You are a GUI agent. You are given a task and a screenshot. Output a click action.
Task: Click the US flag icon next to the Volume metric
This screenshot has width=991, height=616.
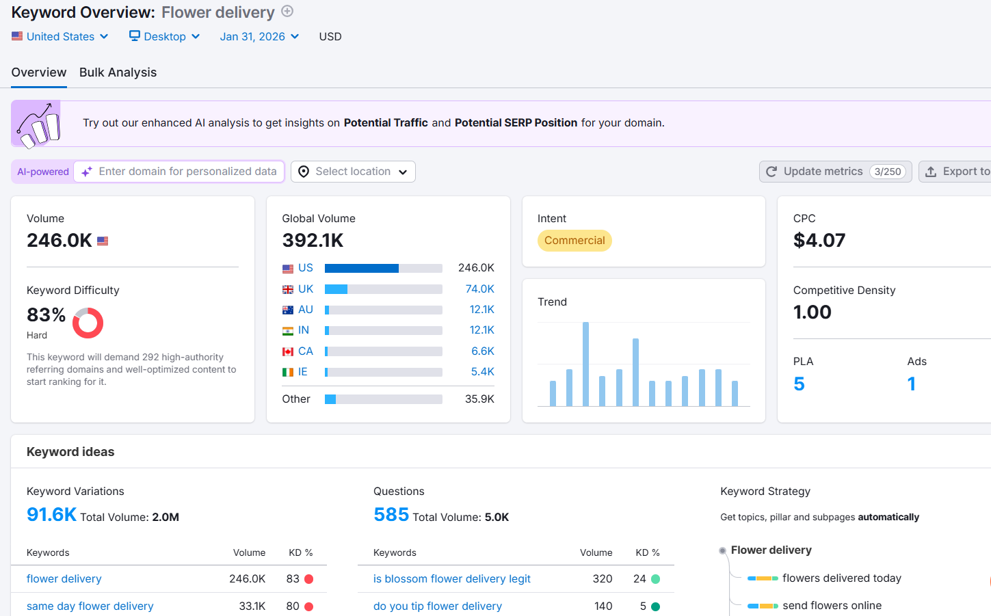(x=101, y=240)
